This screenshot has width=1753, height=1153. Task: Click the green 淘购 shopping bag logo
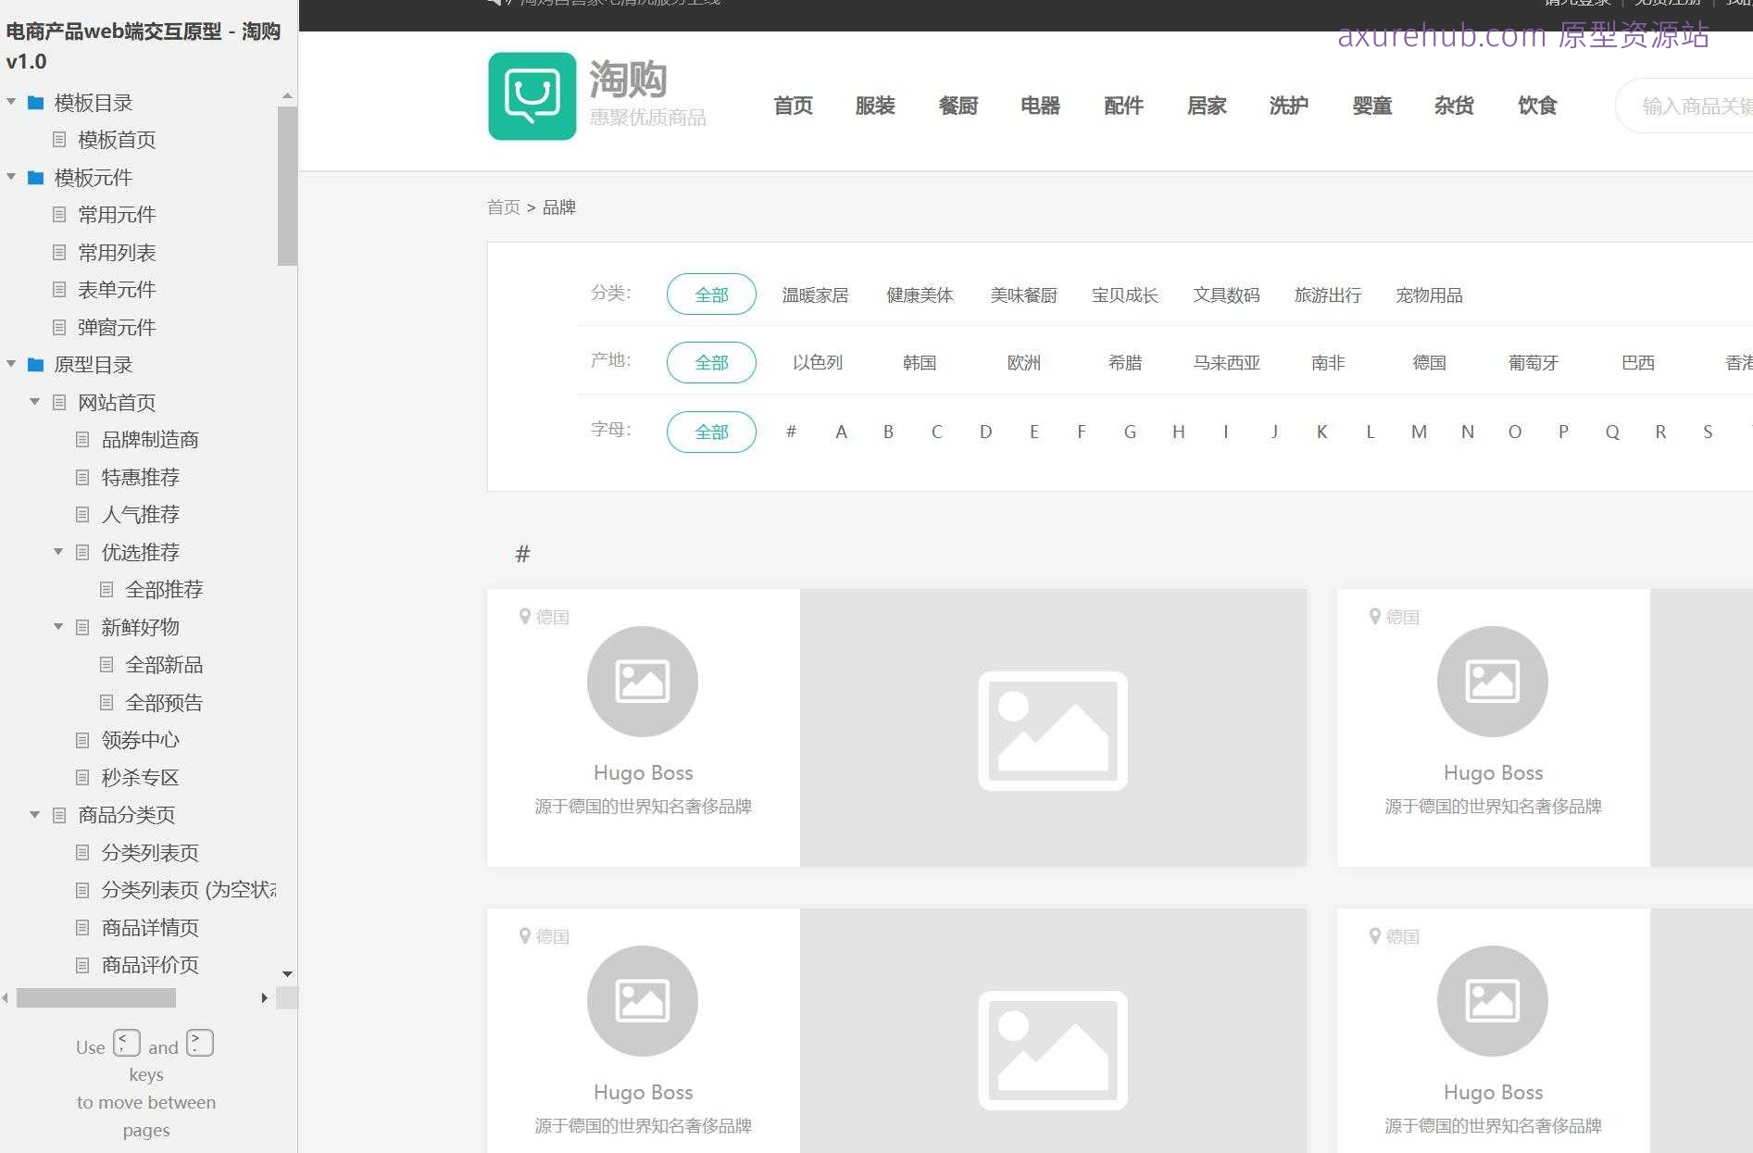tap(532, 95)
